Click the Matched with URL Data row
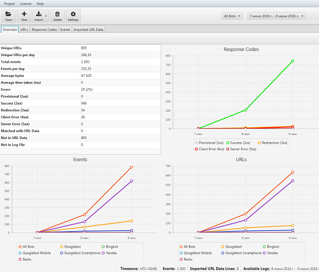The width and height of the screenshot is (319, 272). coord(81,131)
